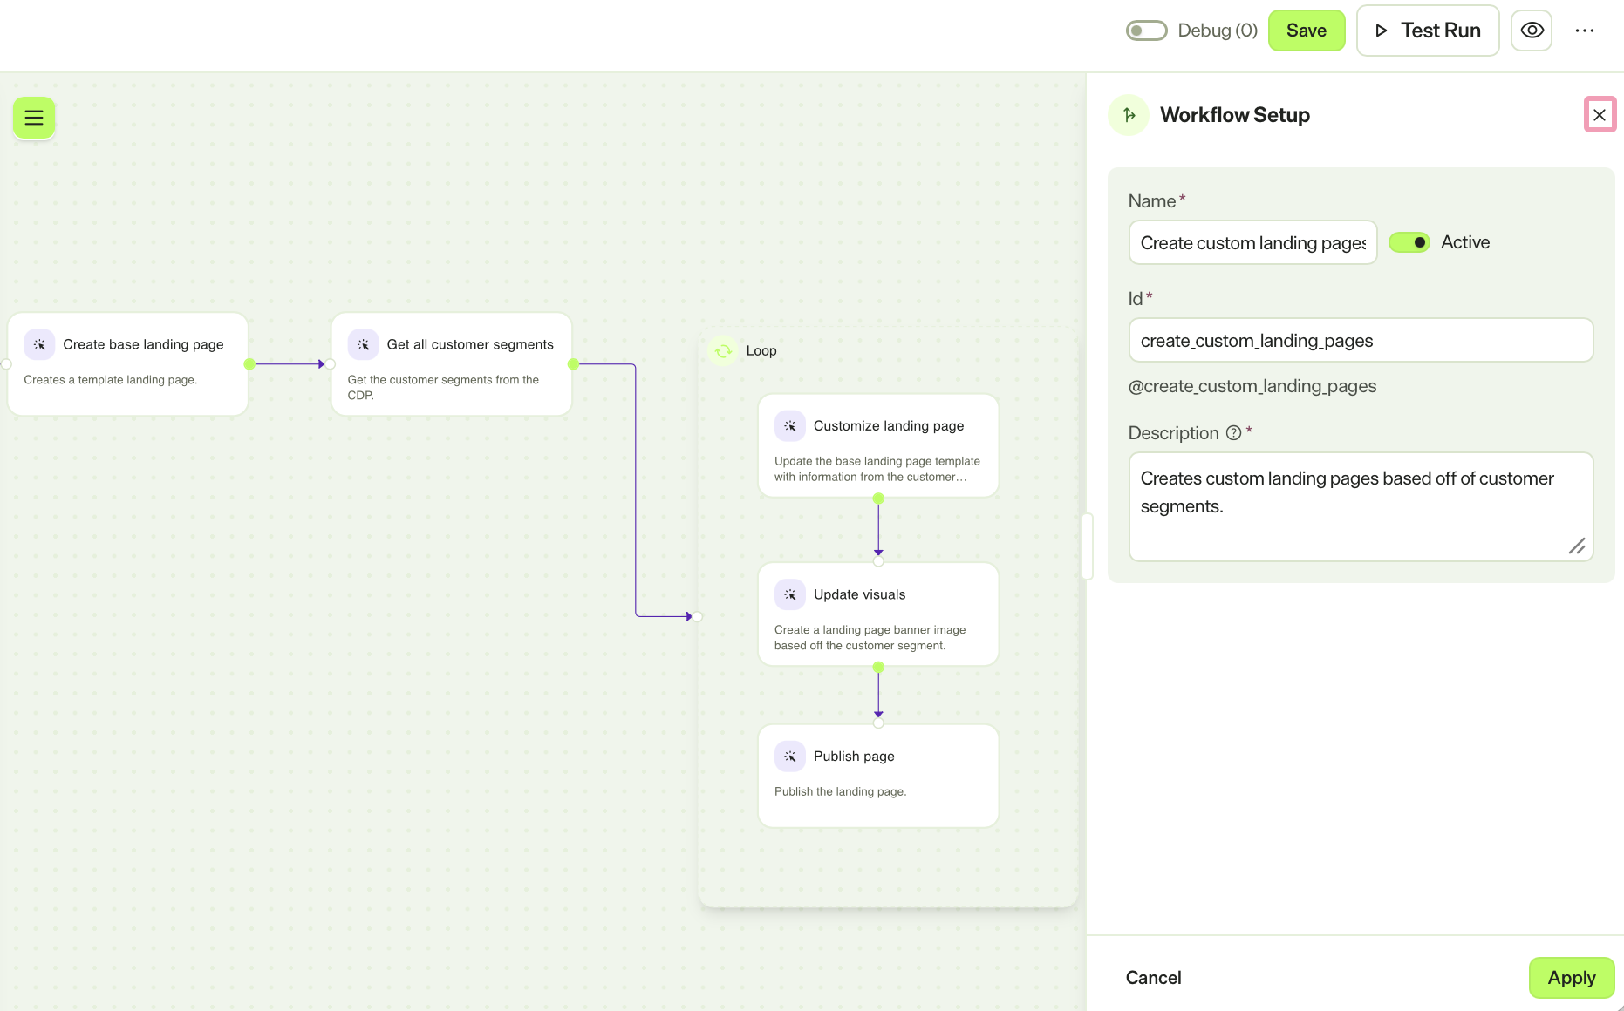Screen dimensions: 1624x1011
Task: Select the Get all customer segments node
Action: tap(452, 363)
